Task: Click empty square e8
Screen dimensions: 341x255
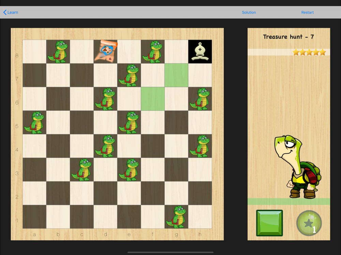Action: click(129, 52)
